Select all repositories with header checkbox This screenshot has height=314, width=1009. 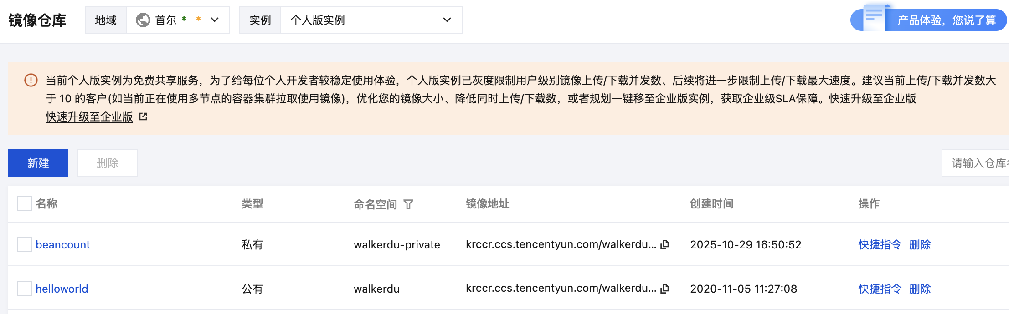[25, 203]
